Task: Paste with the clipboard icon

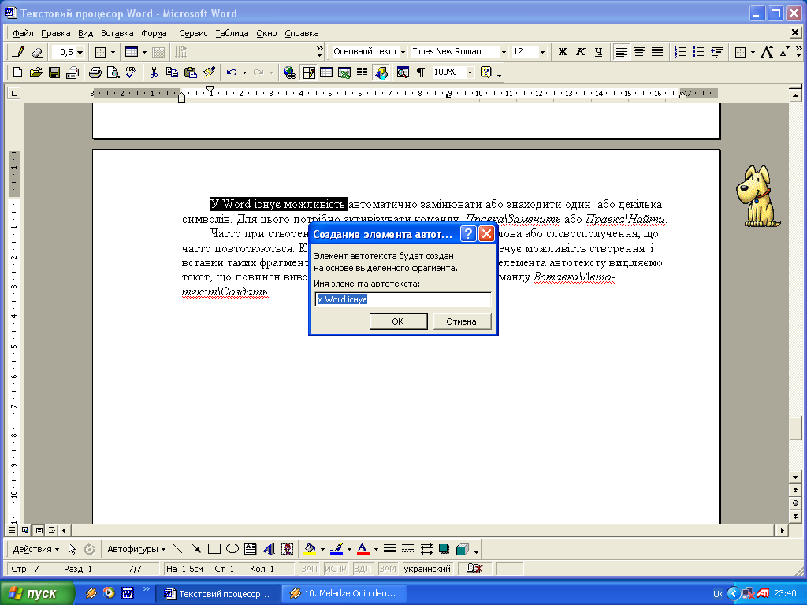Action: tap(191, 72)
